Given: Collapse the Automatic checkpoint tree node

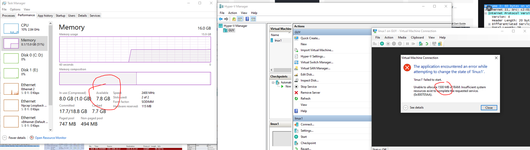Looking at the screenshot, I should (x=273, y=82).
